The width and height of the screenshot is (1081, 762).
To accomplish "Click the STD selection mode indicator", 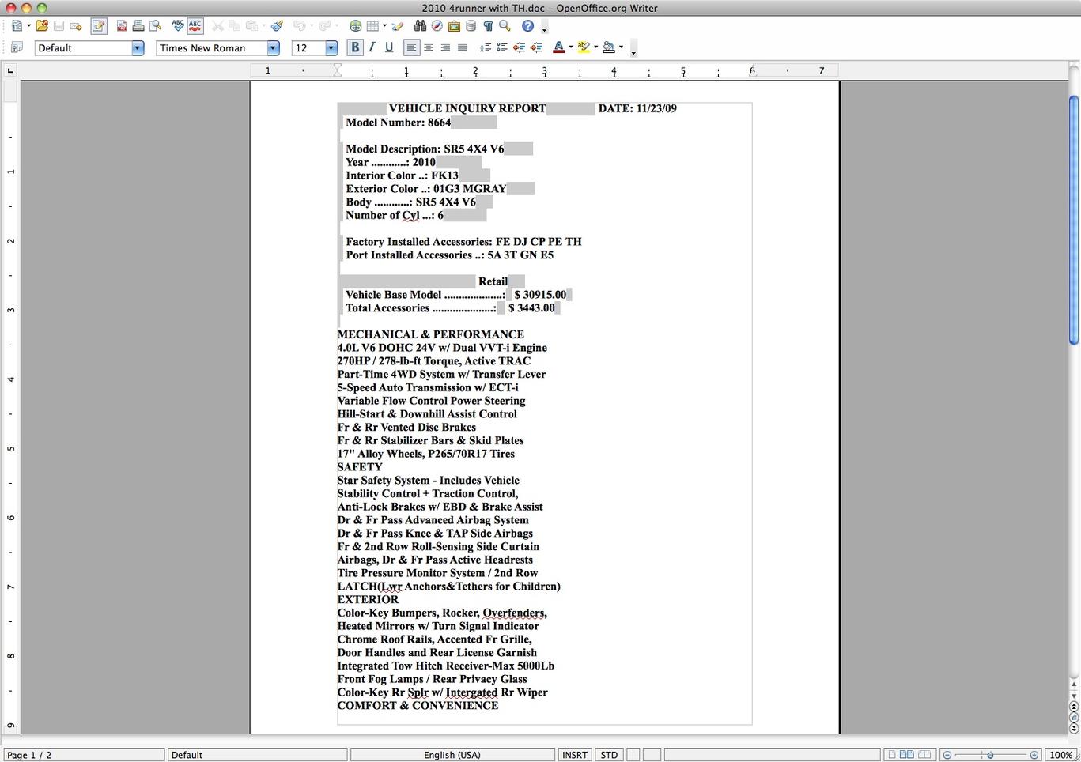I will (609, 755).
